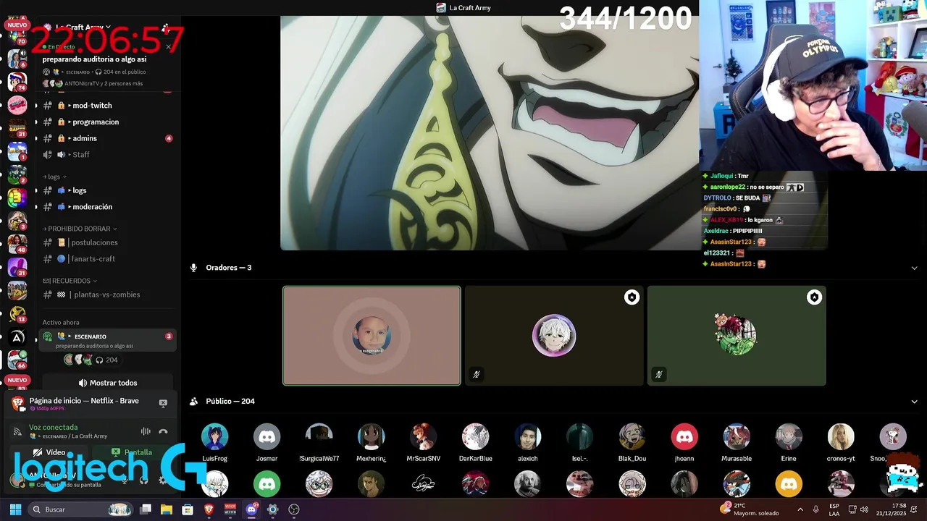This screenshot has height=521, width=927.
Task: Click the taskbar Buscar search box
Action: point(80,509)
